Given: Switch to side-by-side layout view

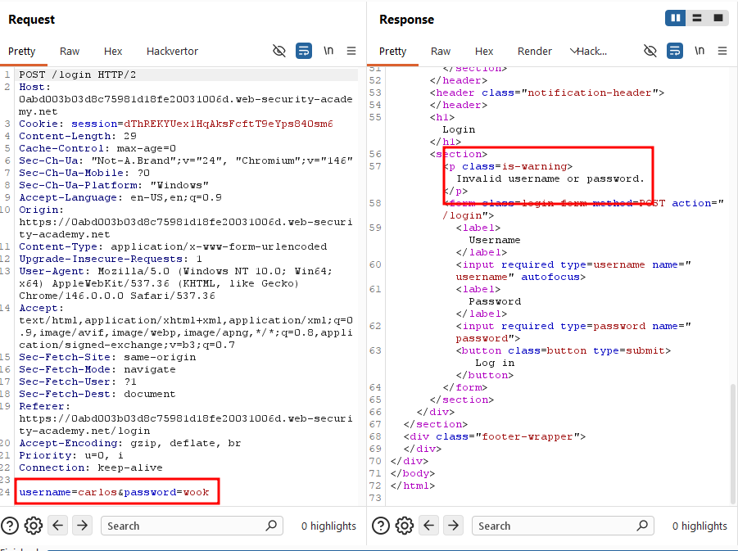Looking at the screenshot, I should pyautogui.click(x=676, y=18).
